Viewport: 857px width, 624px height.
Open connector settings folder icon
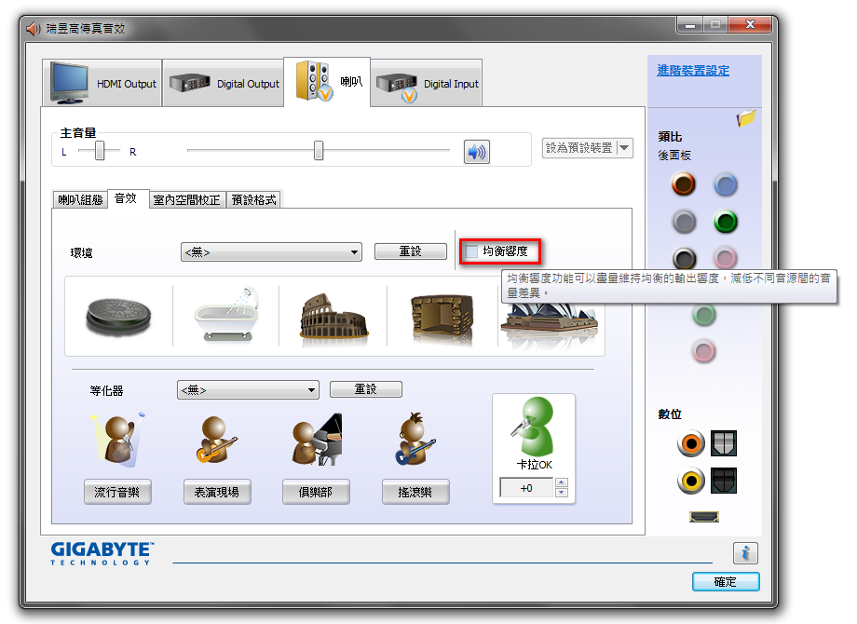745,117
